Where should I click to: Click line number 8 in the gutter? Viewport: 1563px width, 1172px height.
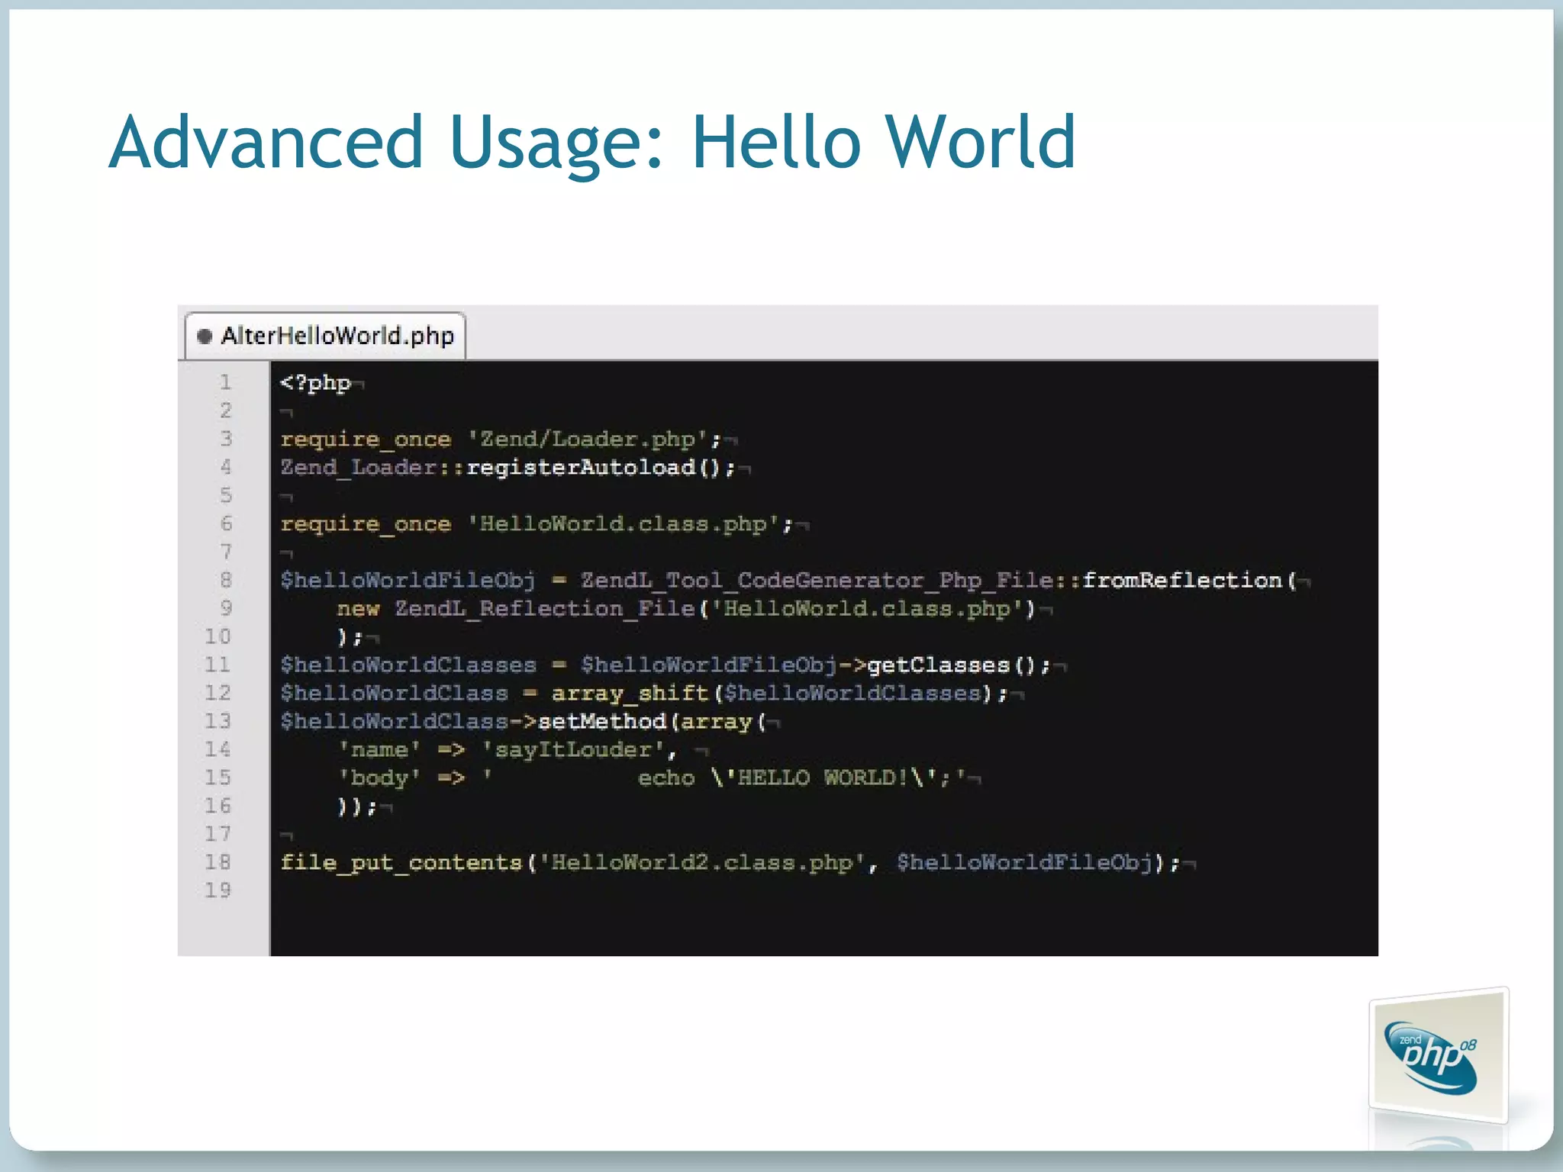[x=225, y=580]
